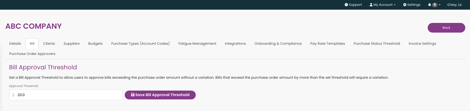This screenshot has width=470, height=111.
Task: Select the Suppliers tab
Action: (x=72, y=44)
